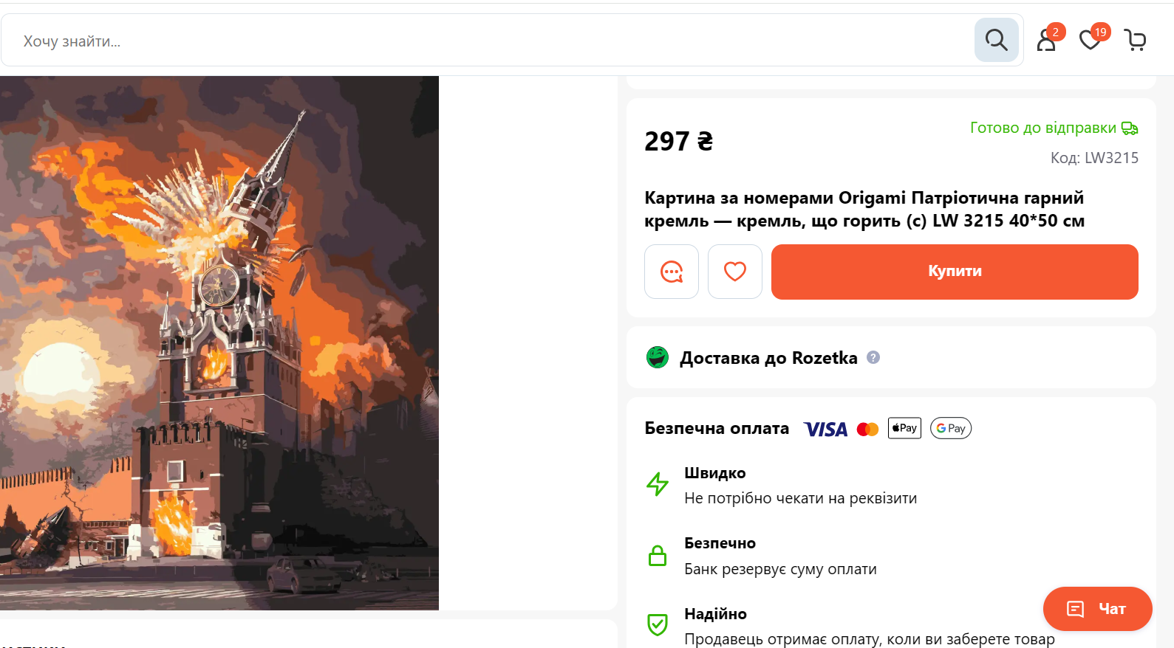Click the Apple Pay badge
The image size is (1174, 648).
click(904, 428)
